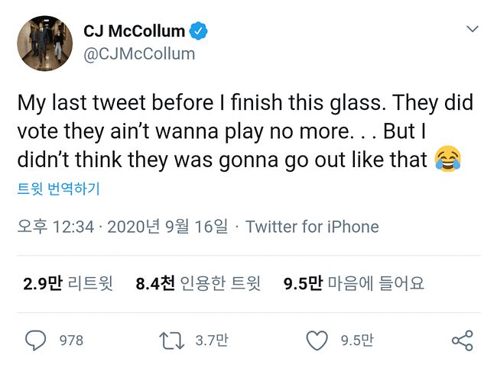View the 2.9만 리트윗 list
The height and width of the screenshot is (371, 497).
tap(68, 284)
